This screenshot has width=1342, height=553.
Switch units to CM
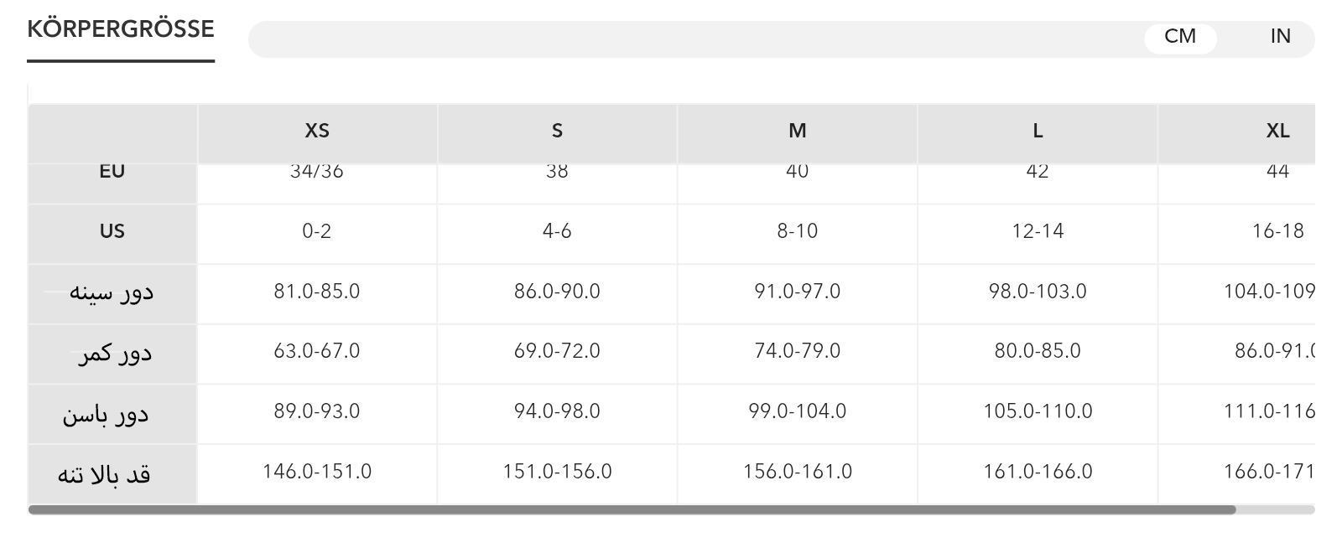pos(1179,37)
